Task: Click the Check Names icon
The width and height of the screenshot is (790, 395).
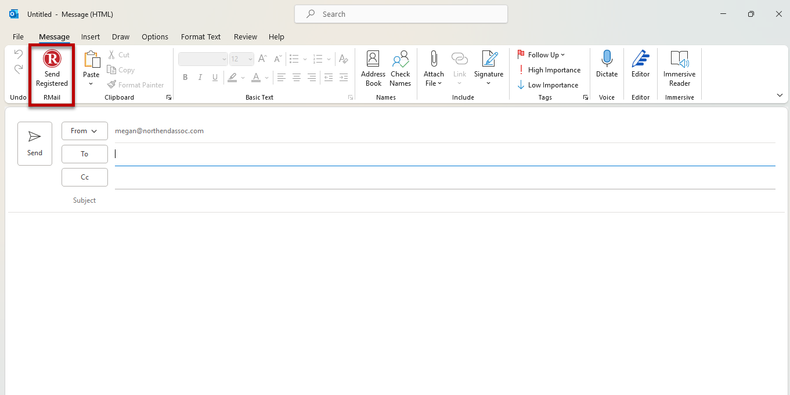Action: click(400, 68)
